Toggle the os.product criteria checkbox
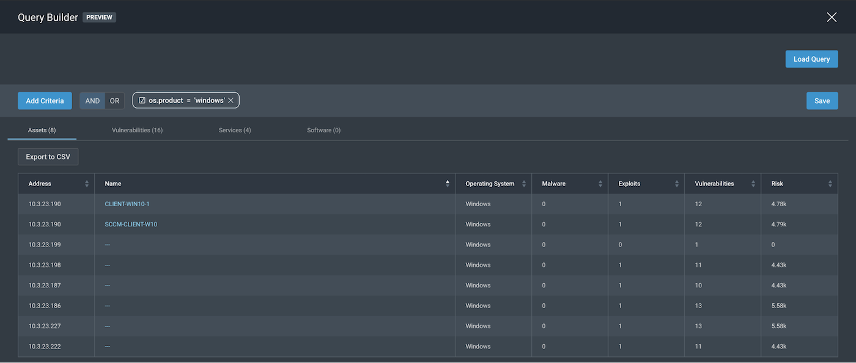The height and width of the screenshot is (363, 856). click(x=142, y=101)
